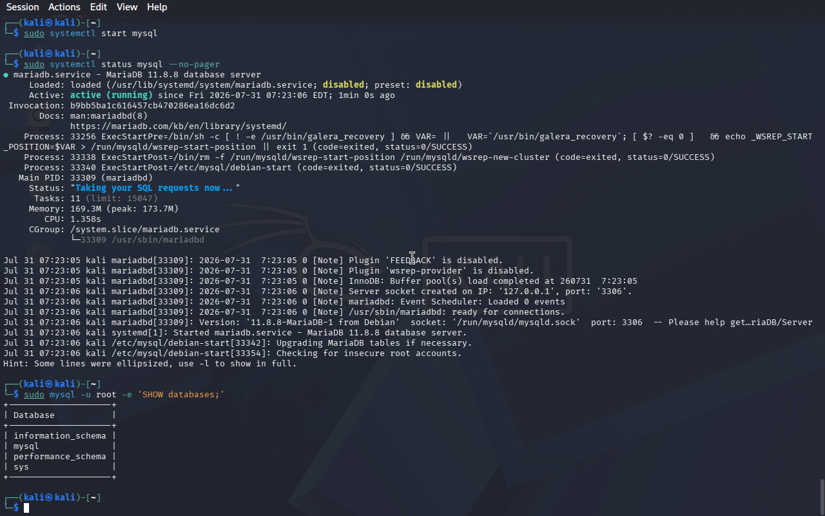
Task: Click the Plugin 'FEEDBACK' is disabled log line
Action: [253, 261]
